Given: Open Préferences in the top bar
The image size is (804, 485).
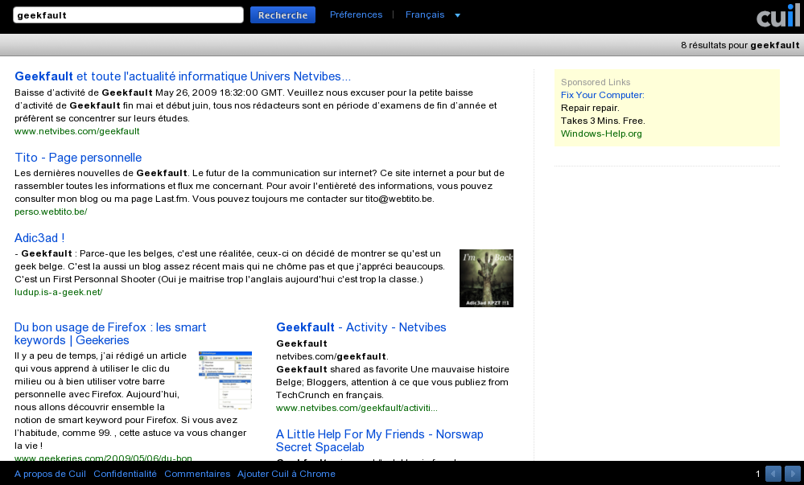Looking at the screenshot, I should [356, 14].
